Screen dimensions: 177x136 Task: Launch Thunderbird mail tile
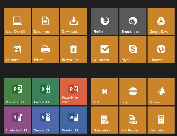(x=133, y=21)
